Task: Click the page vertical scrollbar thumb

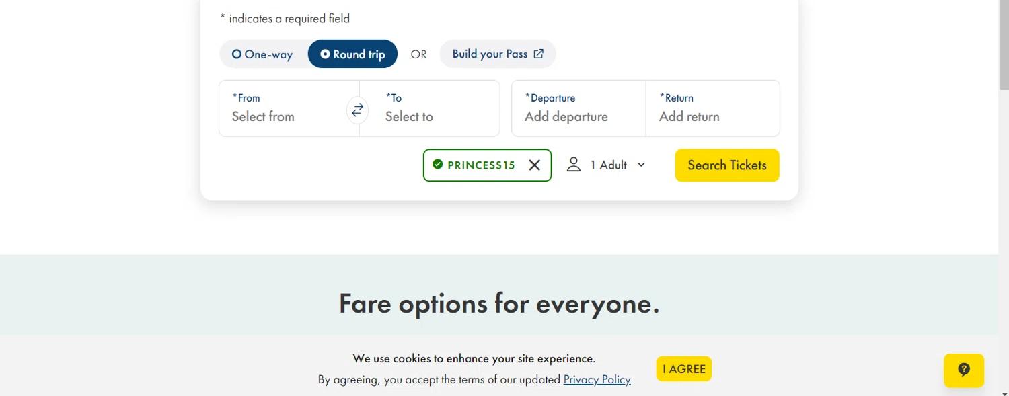Action: [1004, 44]
